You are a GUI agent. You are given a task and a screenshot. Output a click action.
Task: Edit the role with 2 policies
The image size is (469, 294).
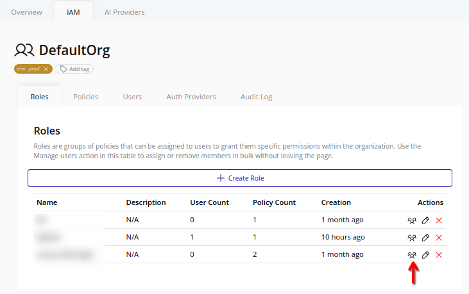click(425, 255)
